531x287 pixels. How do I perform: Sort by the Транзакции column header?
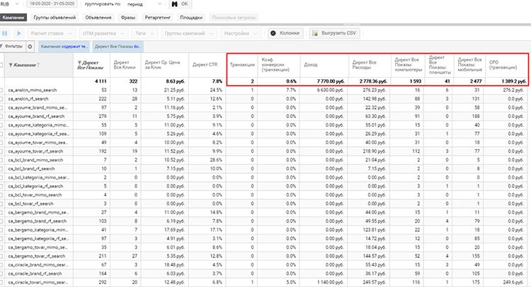[x=242, y=65]
